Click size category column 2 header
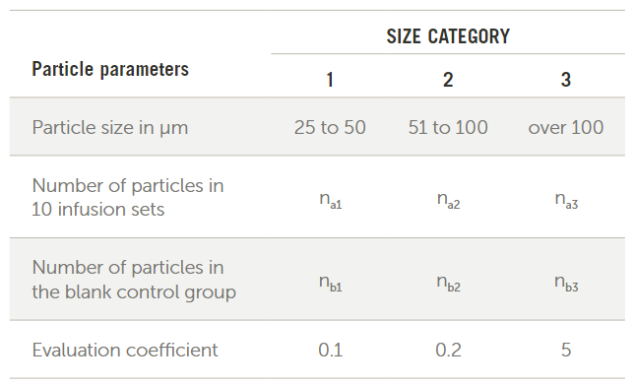Viewport: 636px width, 387px height. coord(448,80)
